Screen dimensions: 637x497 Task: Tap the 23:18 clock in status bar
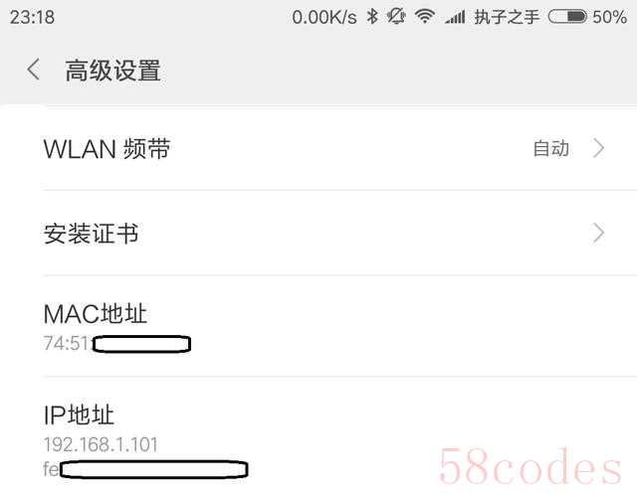32,18
